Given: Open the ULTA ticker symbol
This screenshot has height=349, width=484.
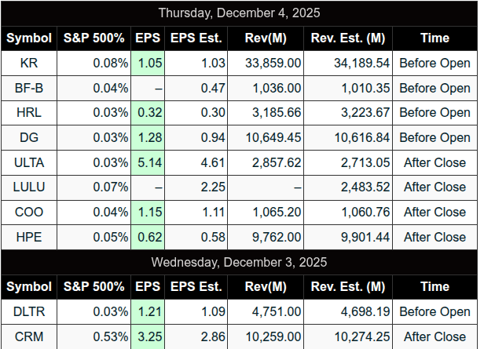Looking at the screenshot, I should (x=28, y=162).
